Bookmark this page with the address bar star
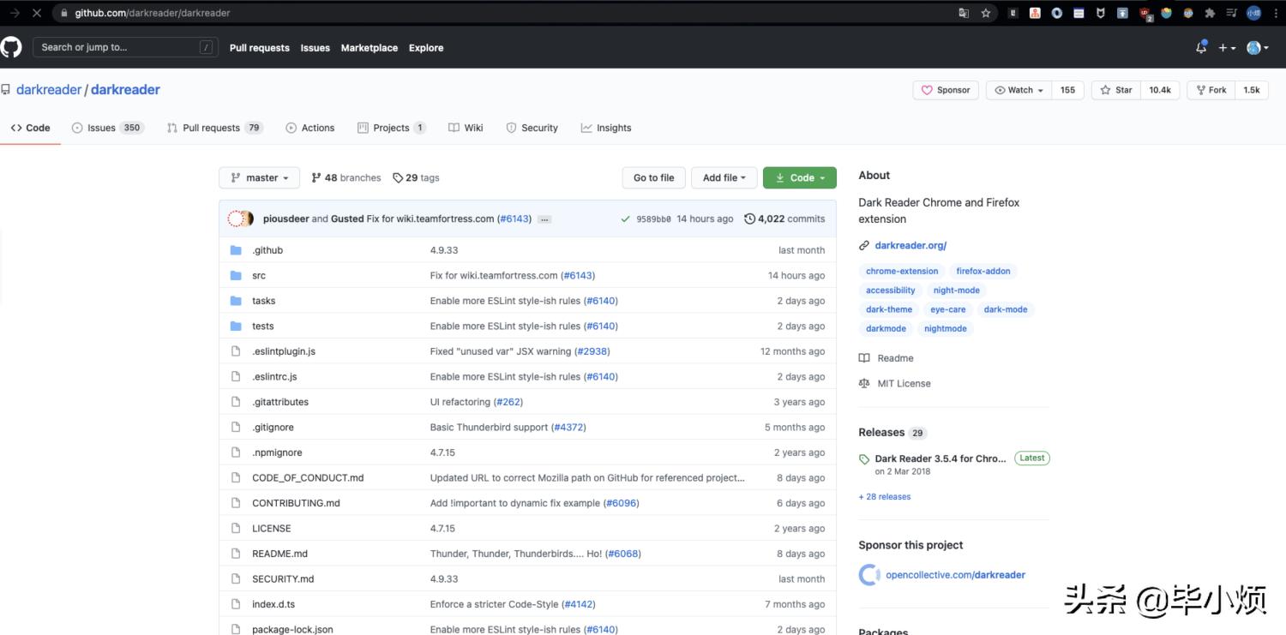The height and width of the screenshot is (635, 1286). tap(986, 13)
